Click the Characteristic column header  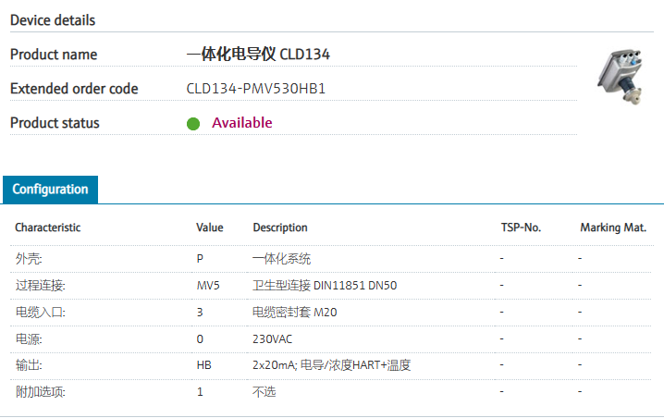pyautogui.click(x=47, y=227)
